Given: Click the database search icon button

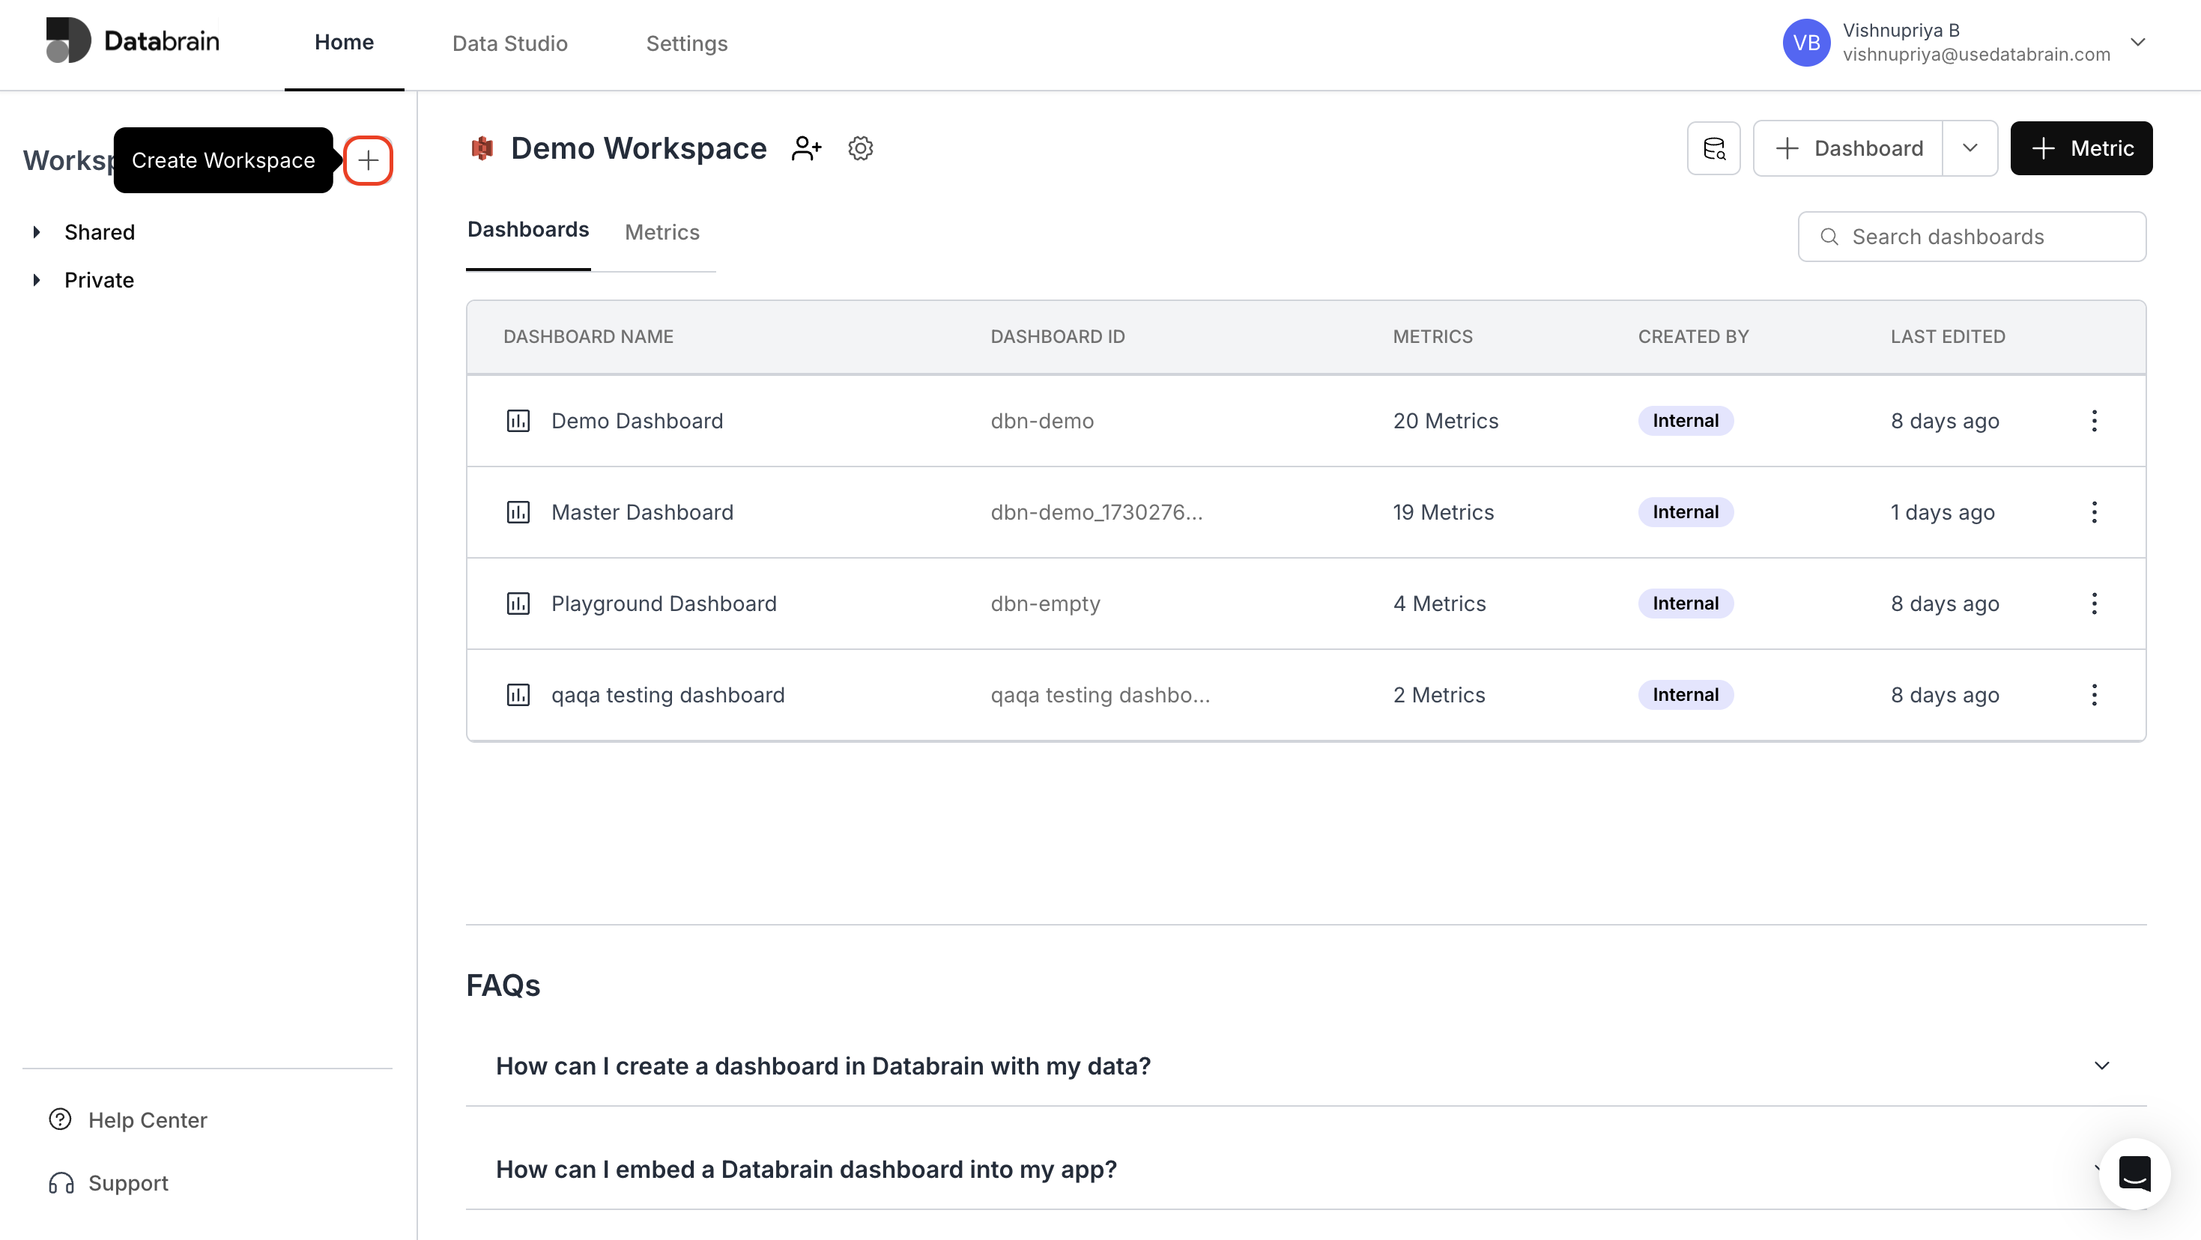Looking at the screenshot, I should (1713, 148).
